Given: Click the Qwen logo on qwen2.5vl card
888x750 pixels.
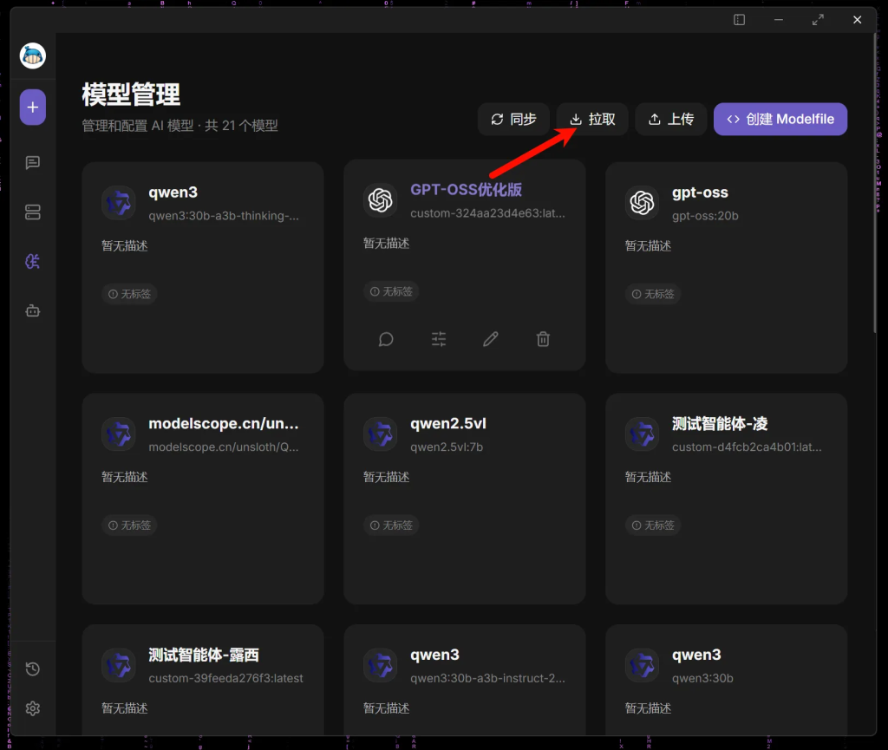Looking at the screenshot, I should coord(381,434).
